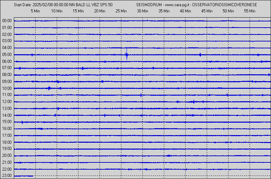
Task: Click the small blip on 20:00 trace near 36 Min
Action: click(169, 156)
